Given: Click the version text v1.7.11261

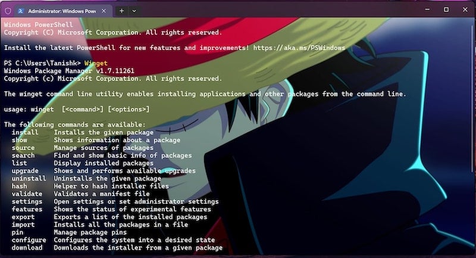Looking at the screenshot, I should 115,71.
